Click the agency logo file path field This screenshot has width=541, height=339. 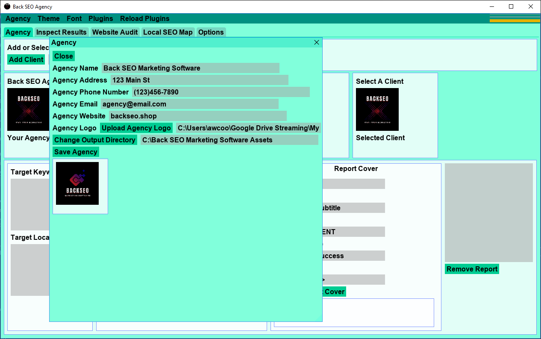248,128
